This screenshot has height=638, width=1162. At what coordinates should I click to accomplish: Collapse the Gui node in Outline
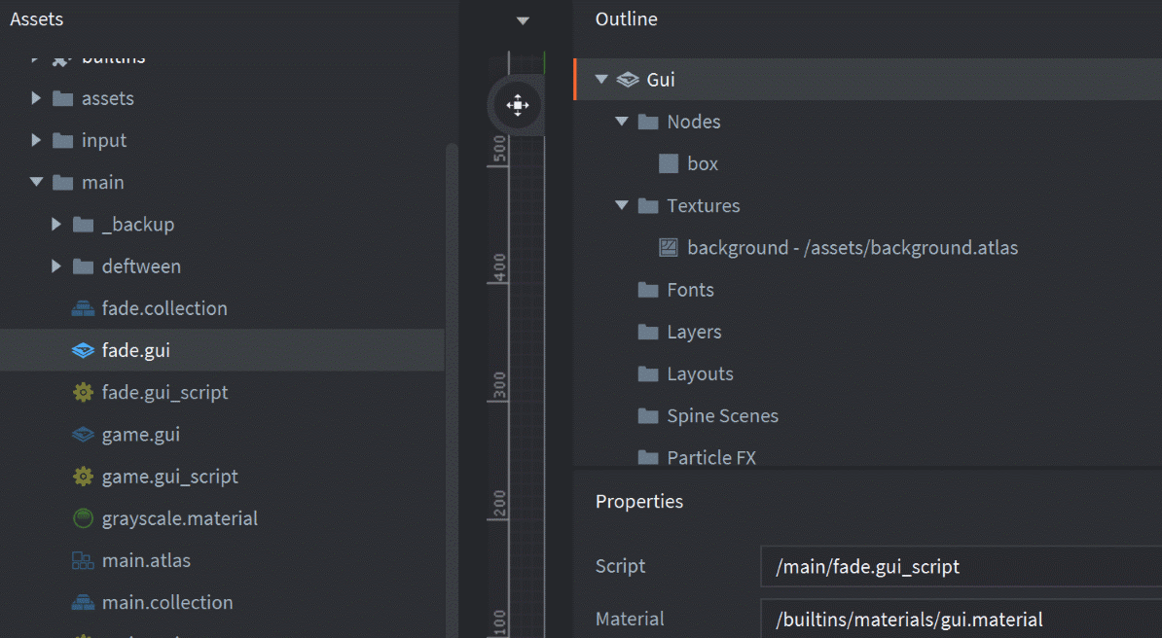coord(601,79)
